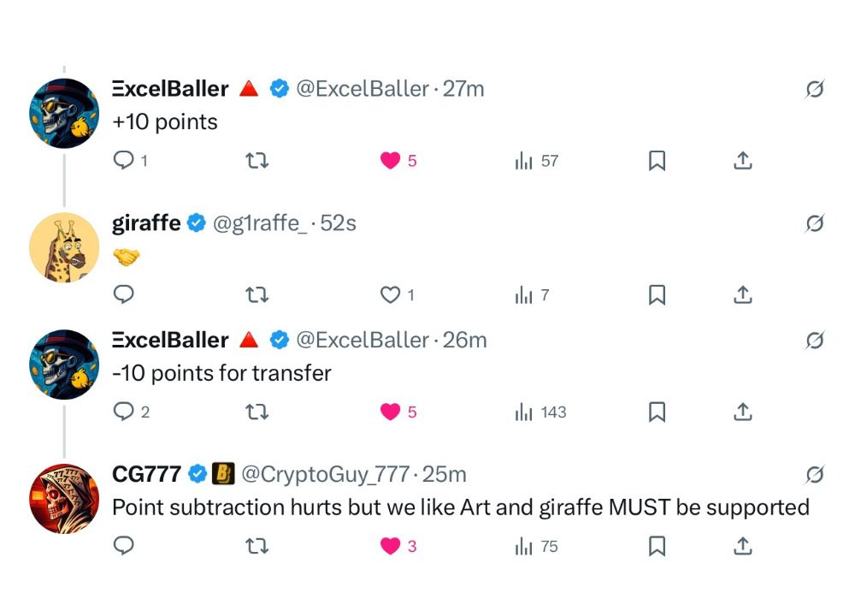
Task: View analytics showing 143 views
Action: tap(541, 412)
